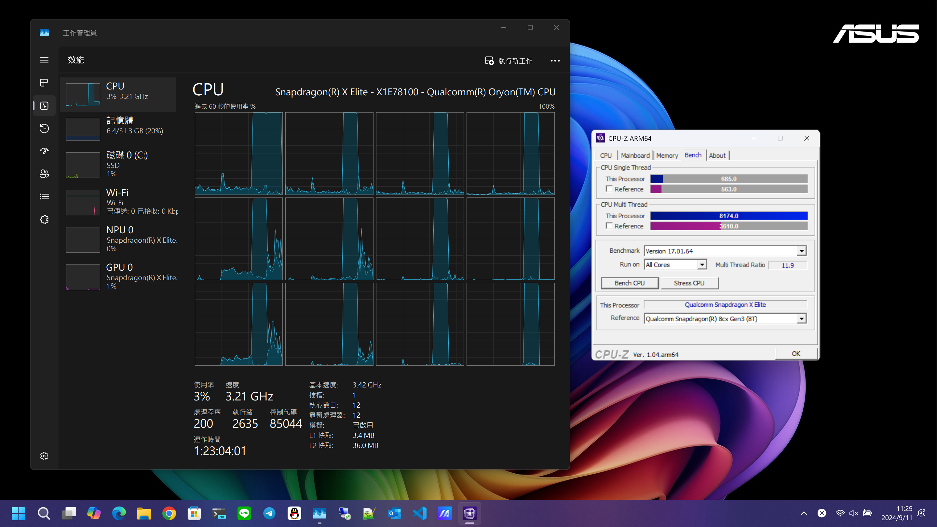This screenshot has width=937, height=527.
Task: Open Details list sidebar icon
Action: click(x=44, y=196)
